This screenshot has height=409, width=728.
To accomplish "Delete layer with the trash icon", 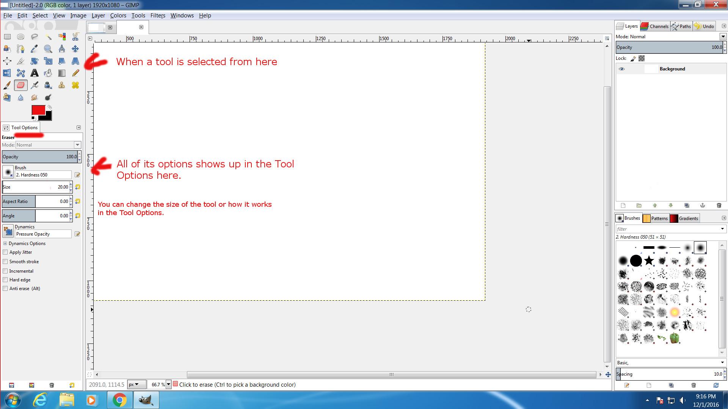I will pyautogui.click(x=719, y=206).
